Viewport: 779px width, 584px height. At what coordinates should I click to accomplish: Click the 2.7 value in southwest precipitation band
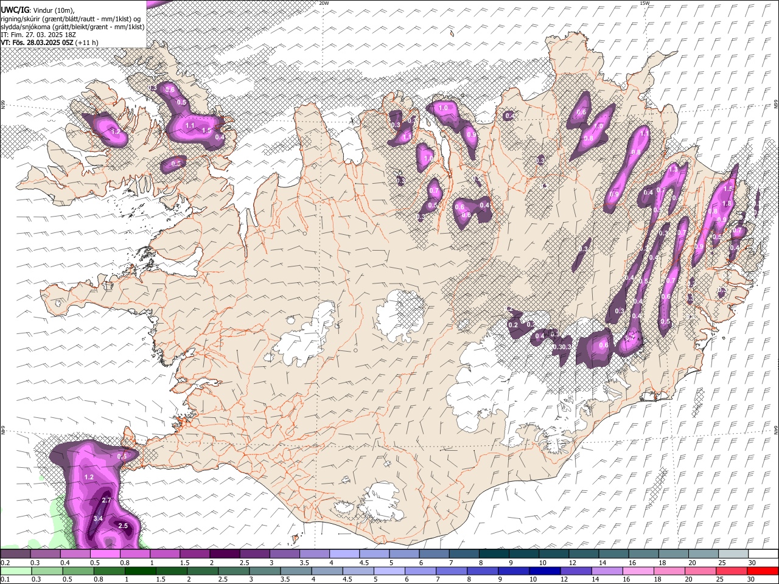(106, 500)
